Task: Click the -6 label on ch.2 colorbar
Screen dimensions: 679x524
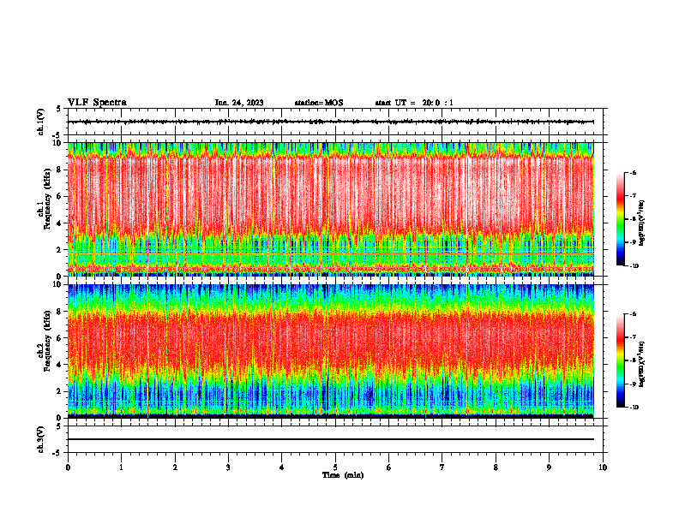Action: (x=633, y=314)
